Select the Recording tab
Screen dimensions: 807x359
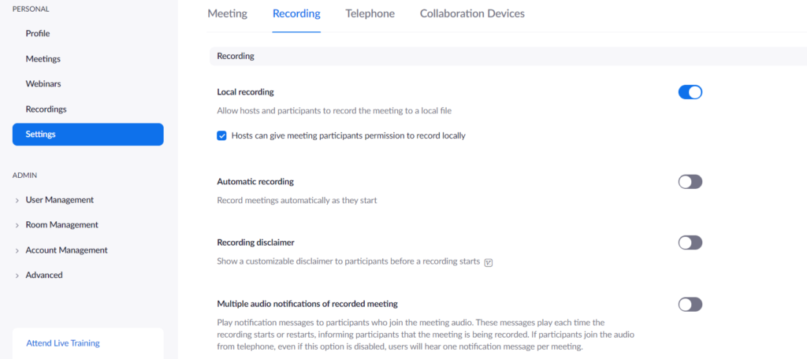296,14
